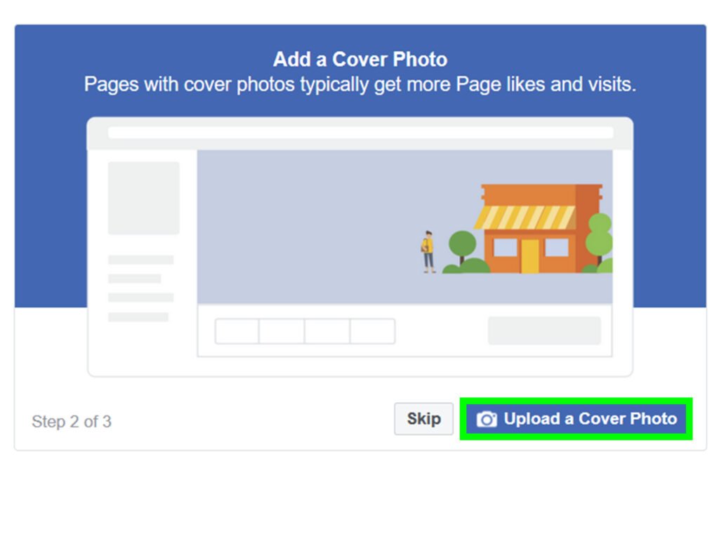Image resolution: width=719 pixels, height=539 pixels.
Task: Click the Step 2 of 3 indicator
Action: coord(72,422)
